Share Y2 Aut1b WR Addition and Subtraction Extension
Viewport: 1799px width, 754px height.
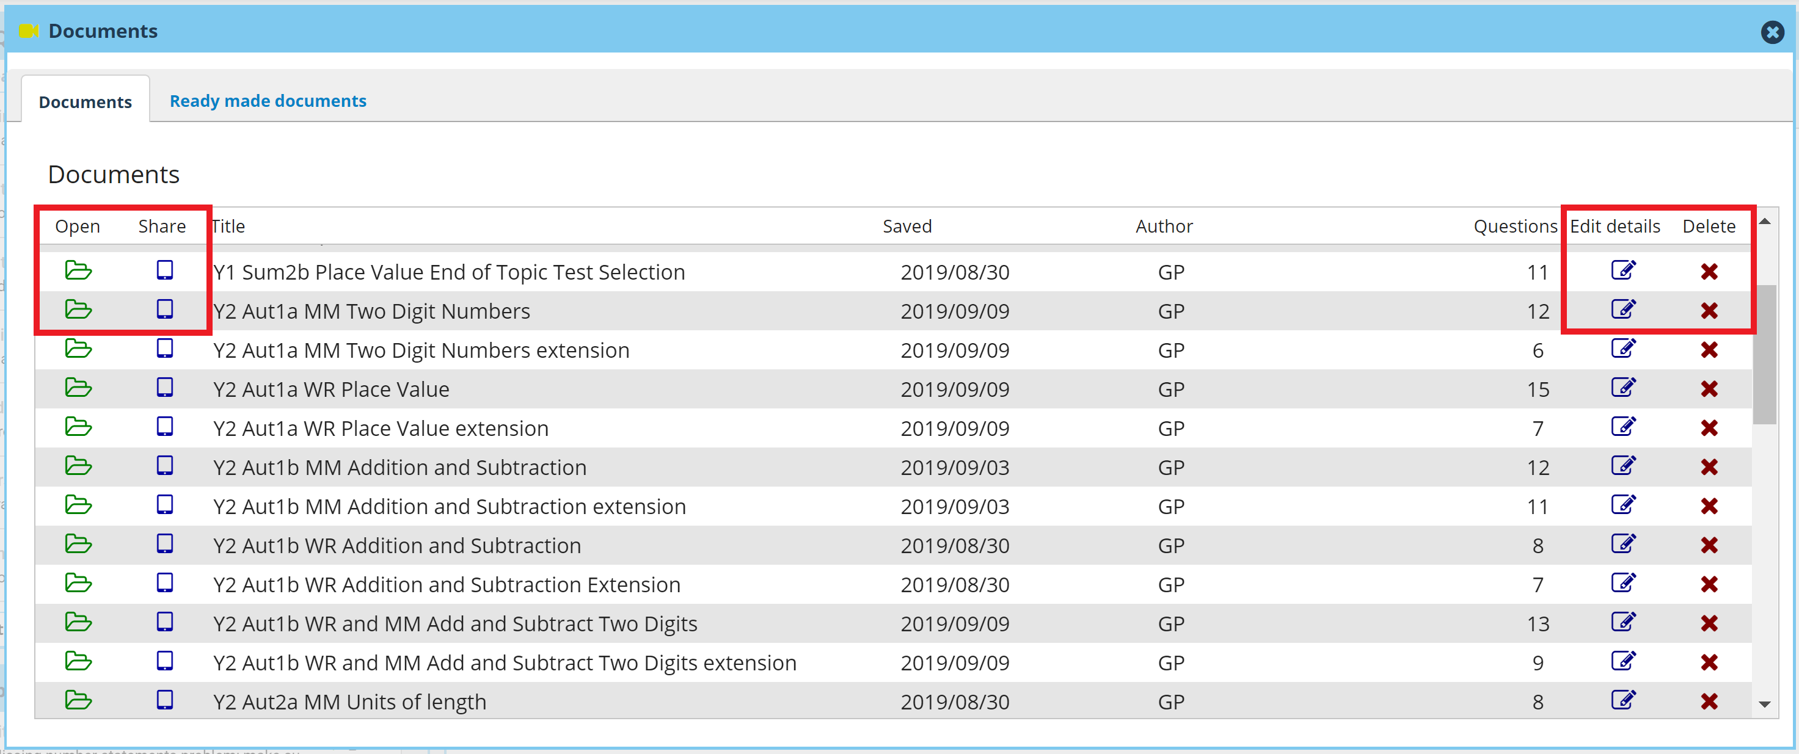coord(164,584)
